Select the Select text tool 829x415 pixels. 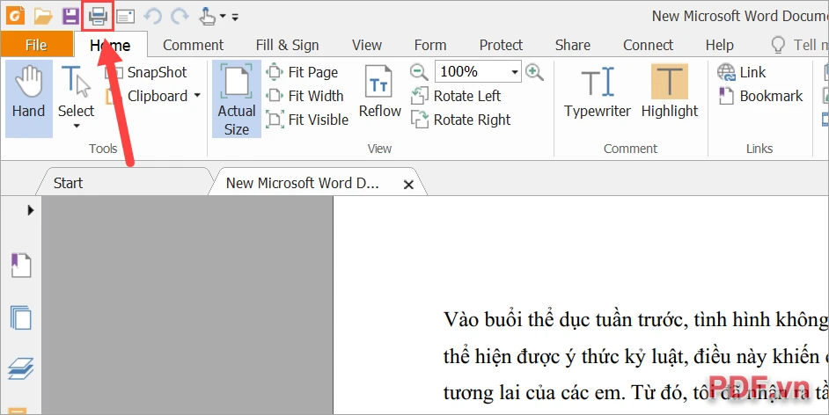coord(77,90)
